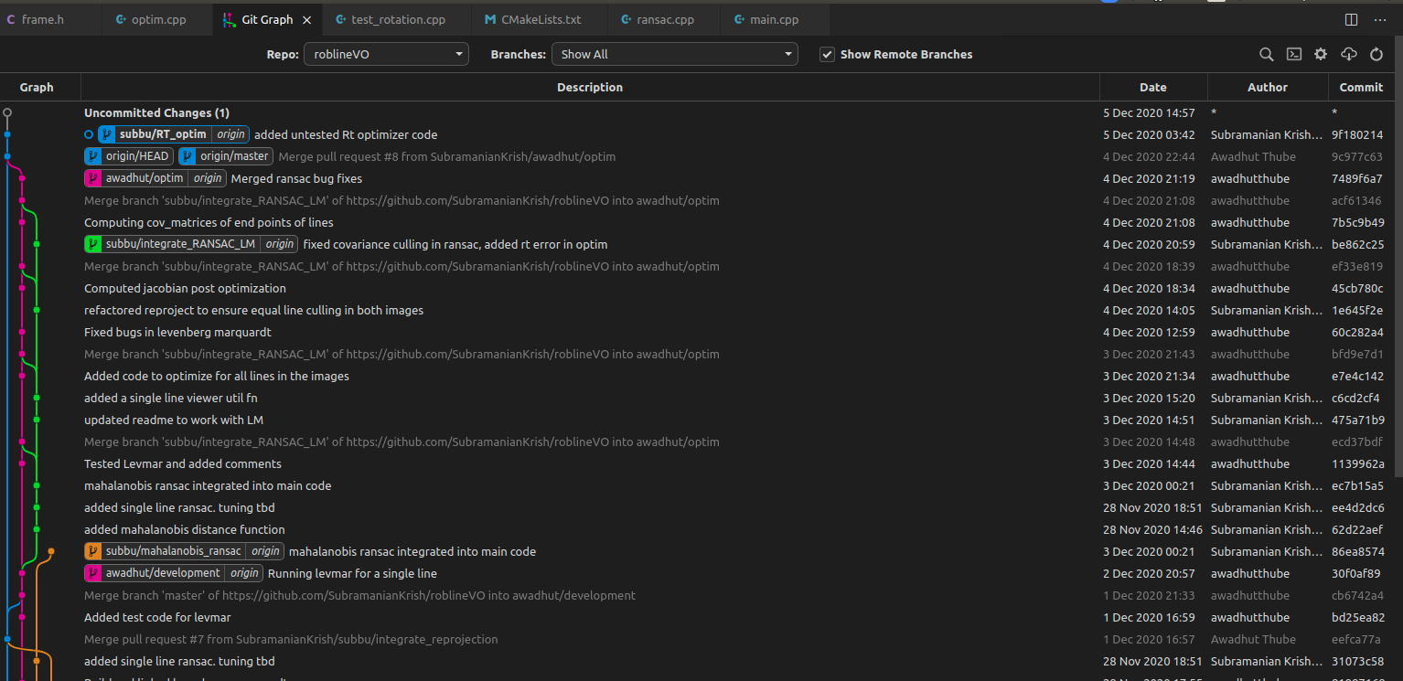The height and width of the screenshot is (681, 1403).
Task: Click the Git Graph branch icon on its tab
Action: (227, 18)
